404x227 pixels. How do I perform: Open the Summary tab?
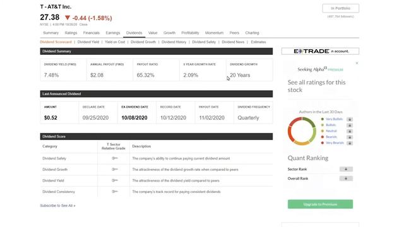pyautogui.click(x=50, y=33)
